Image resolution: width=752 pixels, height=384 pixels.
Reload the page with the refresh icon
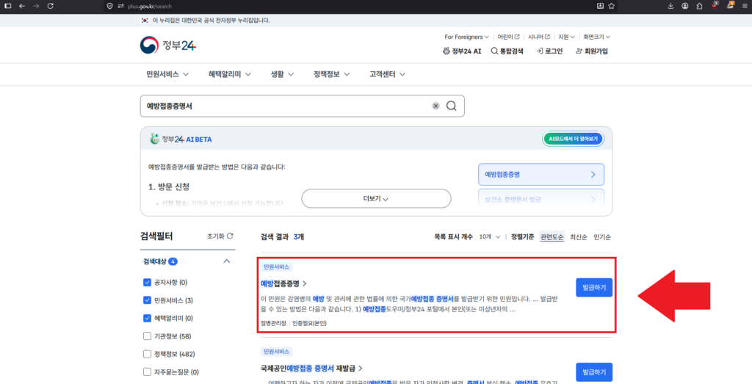pyautogui.click(x=51, y=6)
